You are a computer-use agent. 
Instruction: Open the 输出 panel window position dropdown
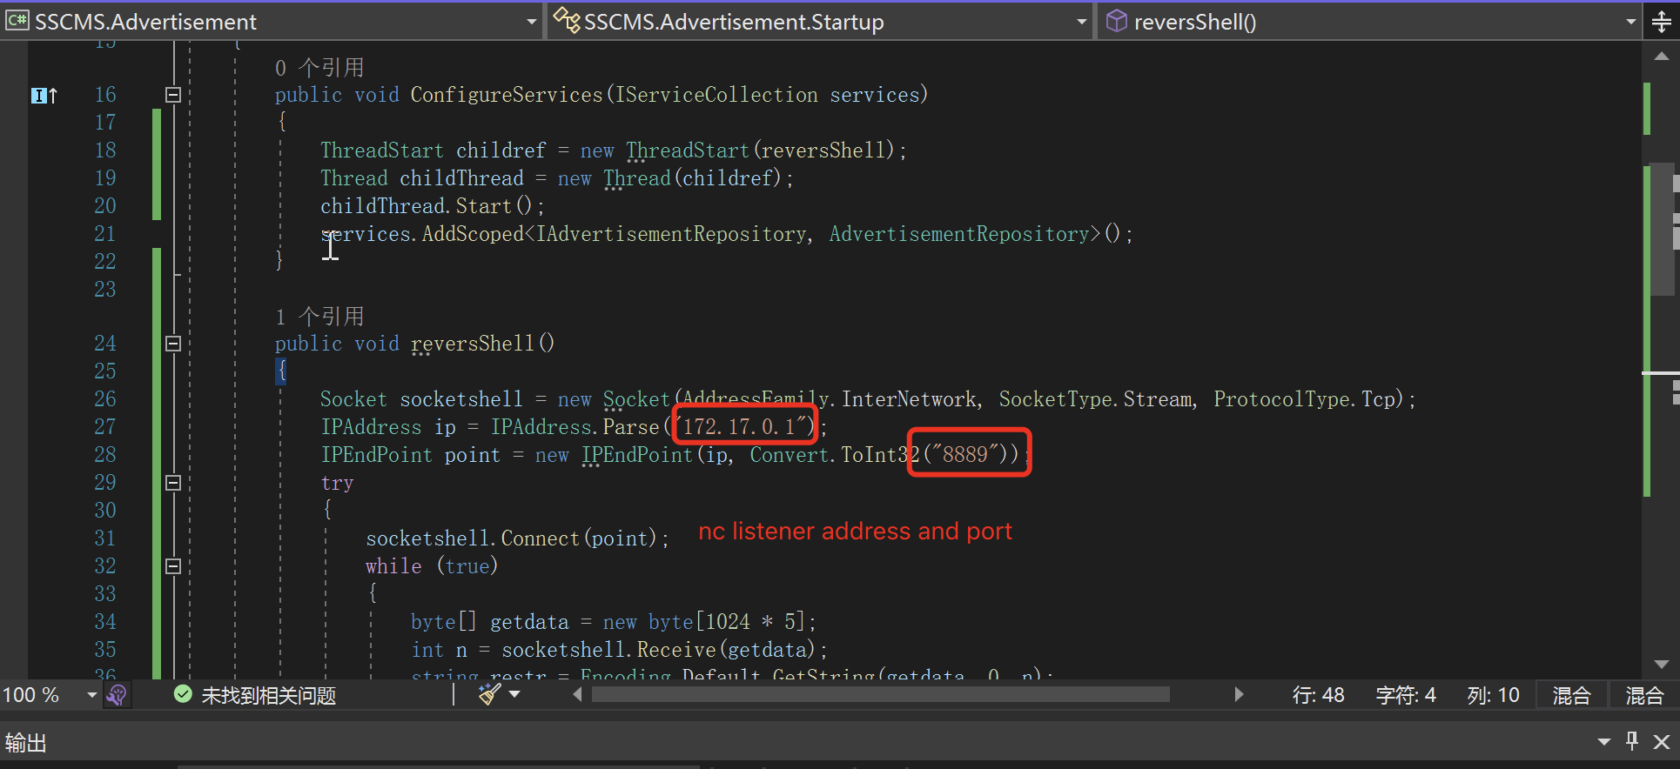point(1604,742)
